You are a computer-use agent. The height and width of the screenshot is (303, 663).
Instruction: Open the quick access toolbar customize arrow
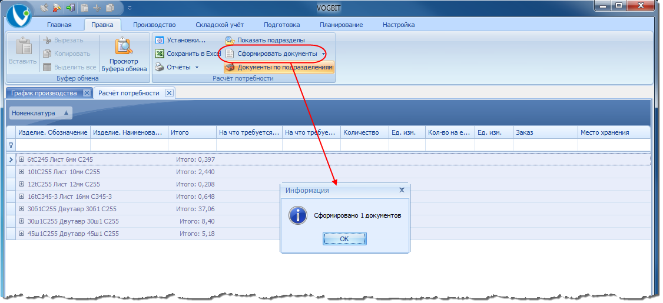tap(130, 8)
